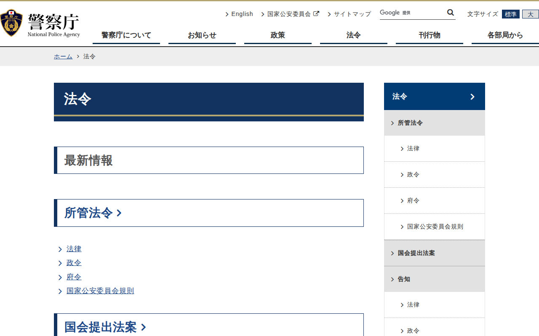Screen dimensions: 539x336
Task: Select 法律 under 所管法令 in sidebar
Action: click(x=435, y=149)
